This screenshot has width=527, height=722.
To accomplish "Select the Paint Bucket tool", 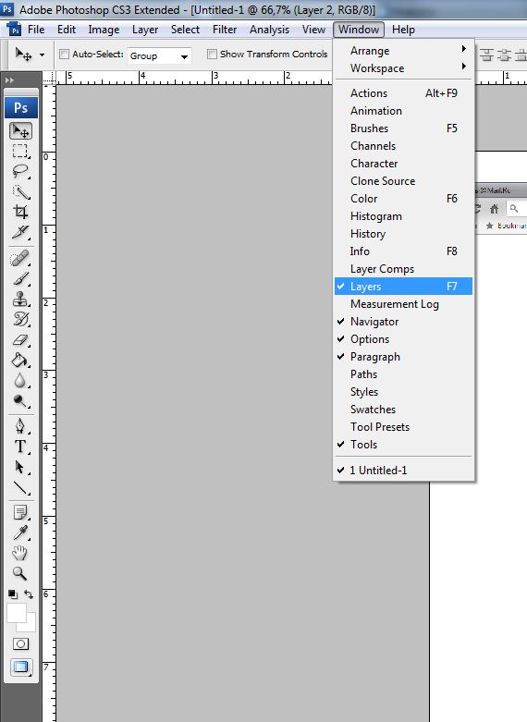I will 20,361.
